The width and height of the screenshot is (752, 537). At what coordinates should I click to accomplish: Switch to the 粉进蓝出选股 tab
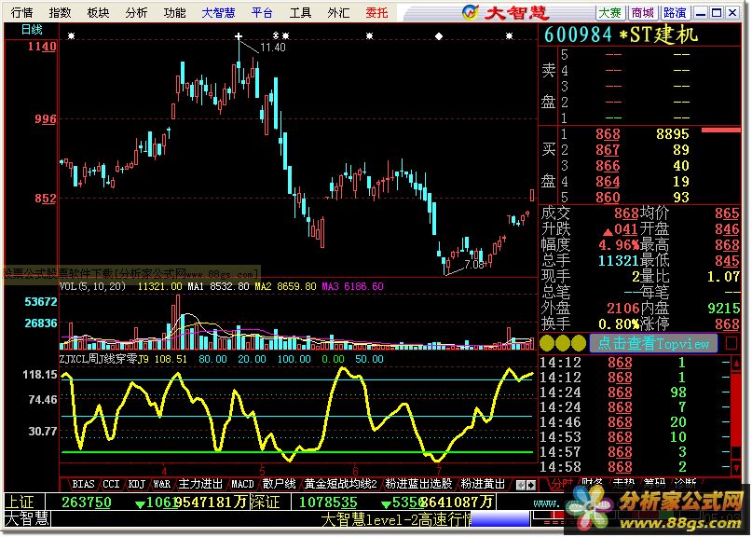[x=418, y=484]
